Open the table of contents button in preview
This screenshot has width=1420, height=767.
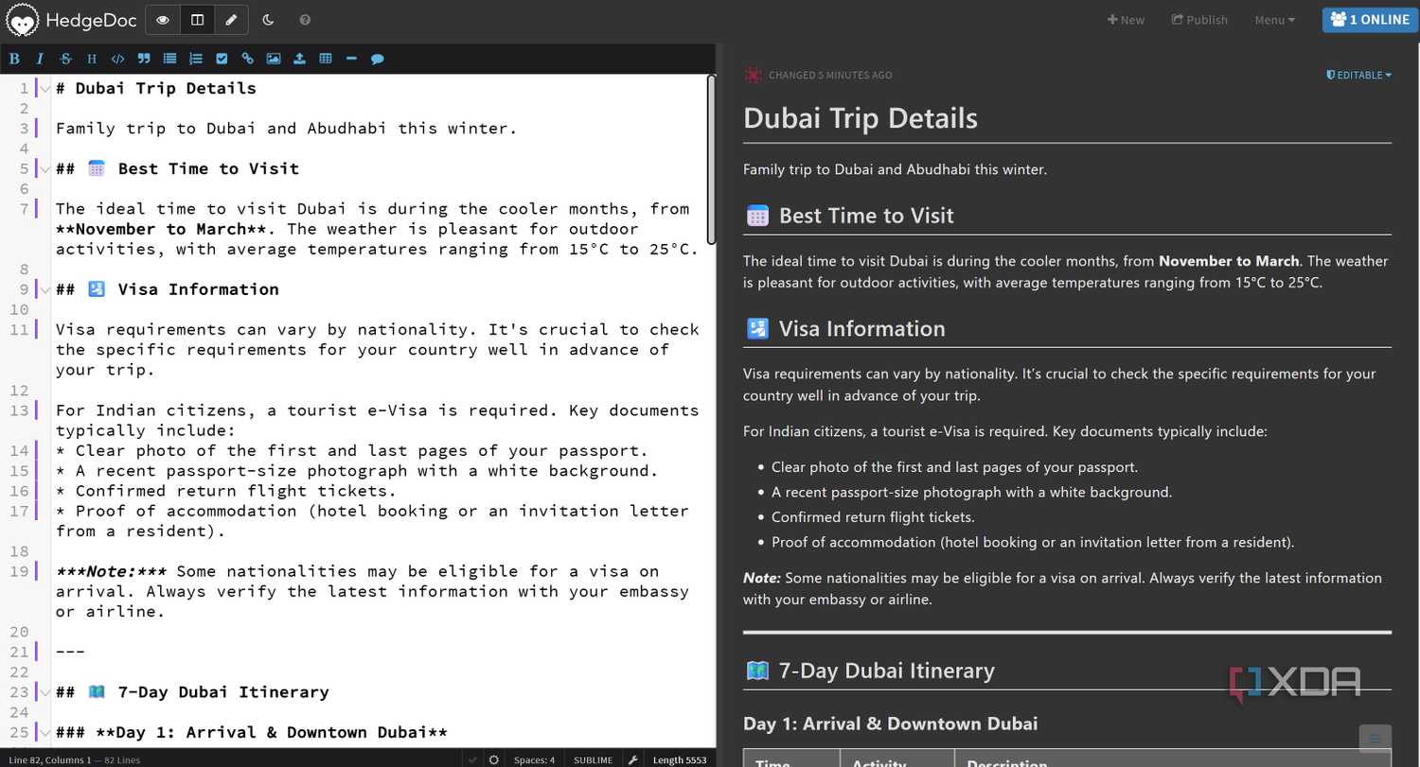(x=1376, y=739)
